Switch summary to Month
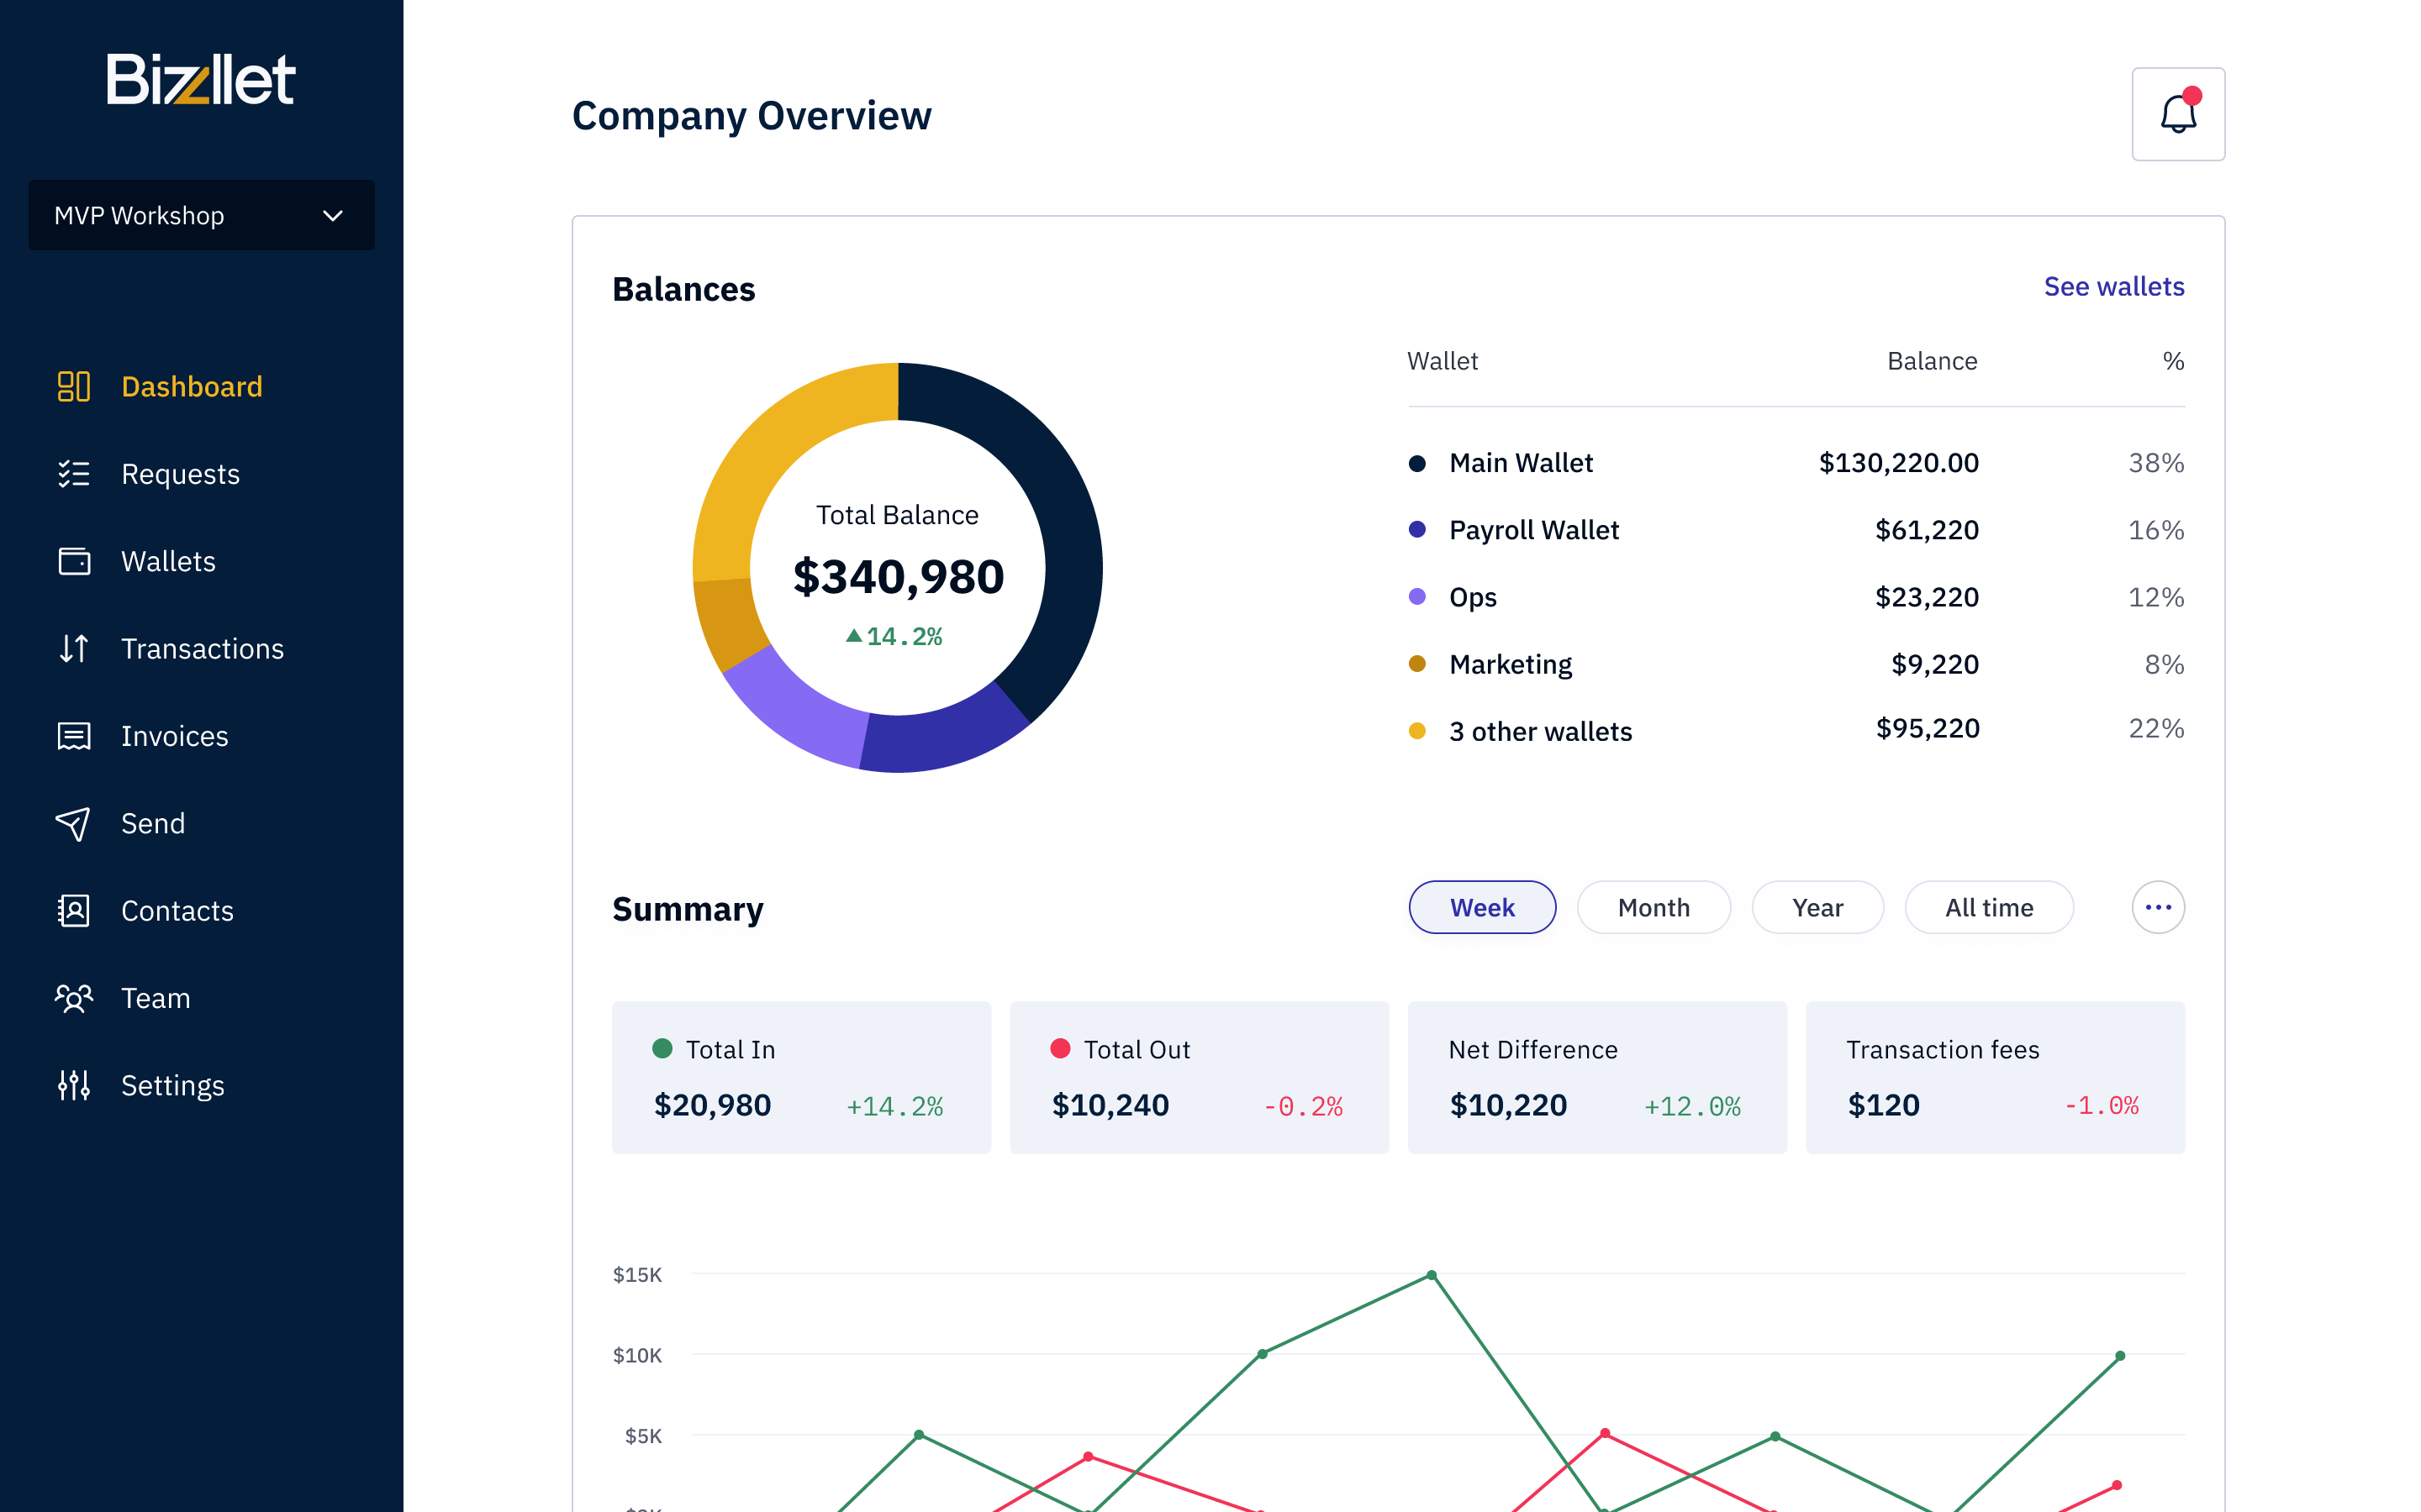This screenshot has width=2421, height=1512. click(x=1653, y=907)
